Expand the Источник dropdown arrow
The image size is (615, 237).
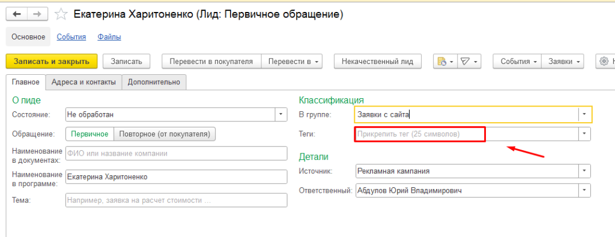coord(584,171)
